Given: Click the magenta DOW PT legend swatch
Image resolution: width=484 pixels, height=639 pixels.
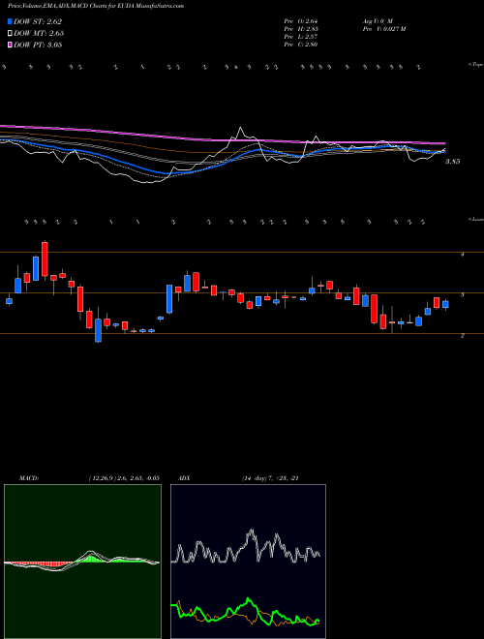Looking at the screenshot, I should 10,46.
